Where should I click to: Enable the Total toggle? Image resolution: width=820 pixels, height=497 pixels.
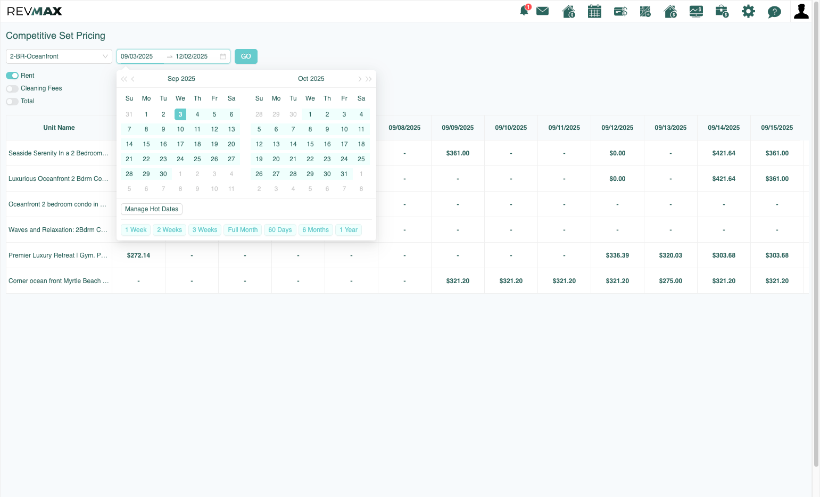12,101
